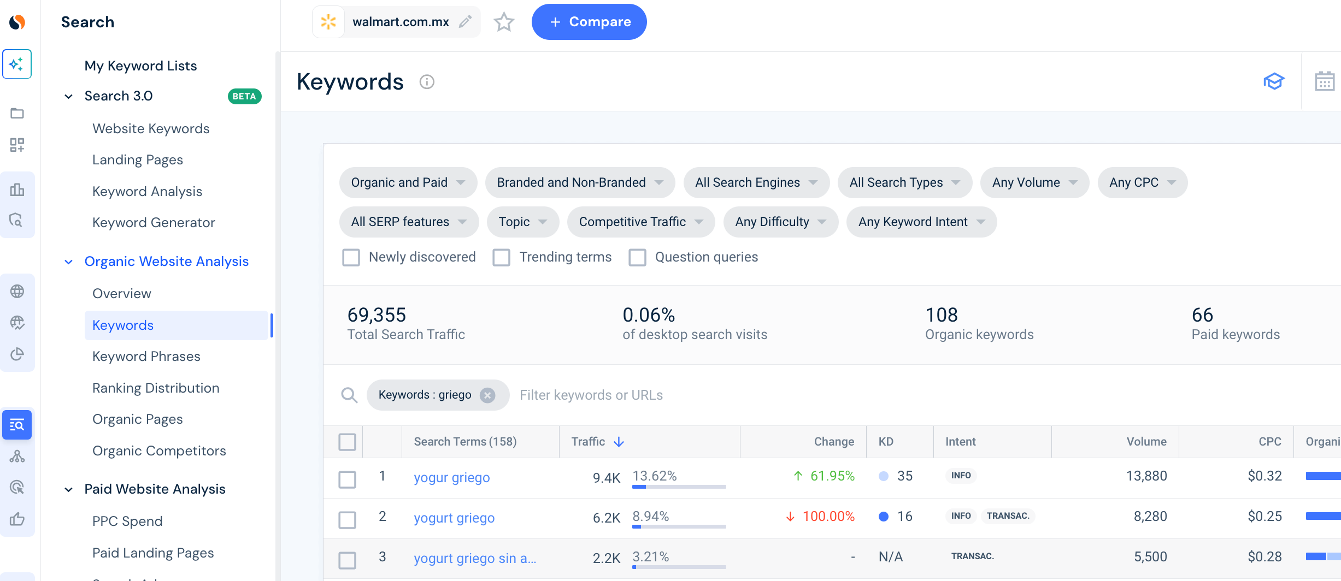Click the Similarweb logo icon

pyautogui.click(x=17, y=22)
